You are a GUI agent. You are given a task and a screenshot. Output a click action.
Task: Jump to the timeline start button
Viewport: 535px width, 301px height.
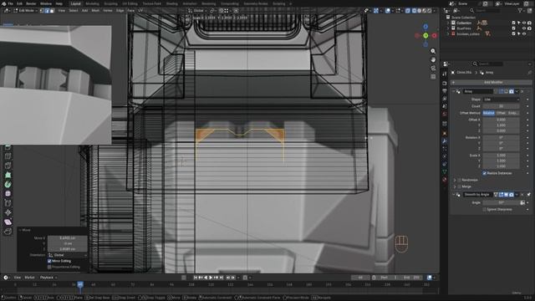(196, 278)
